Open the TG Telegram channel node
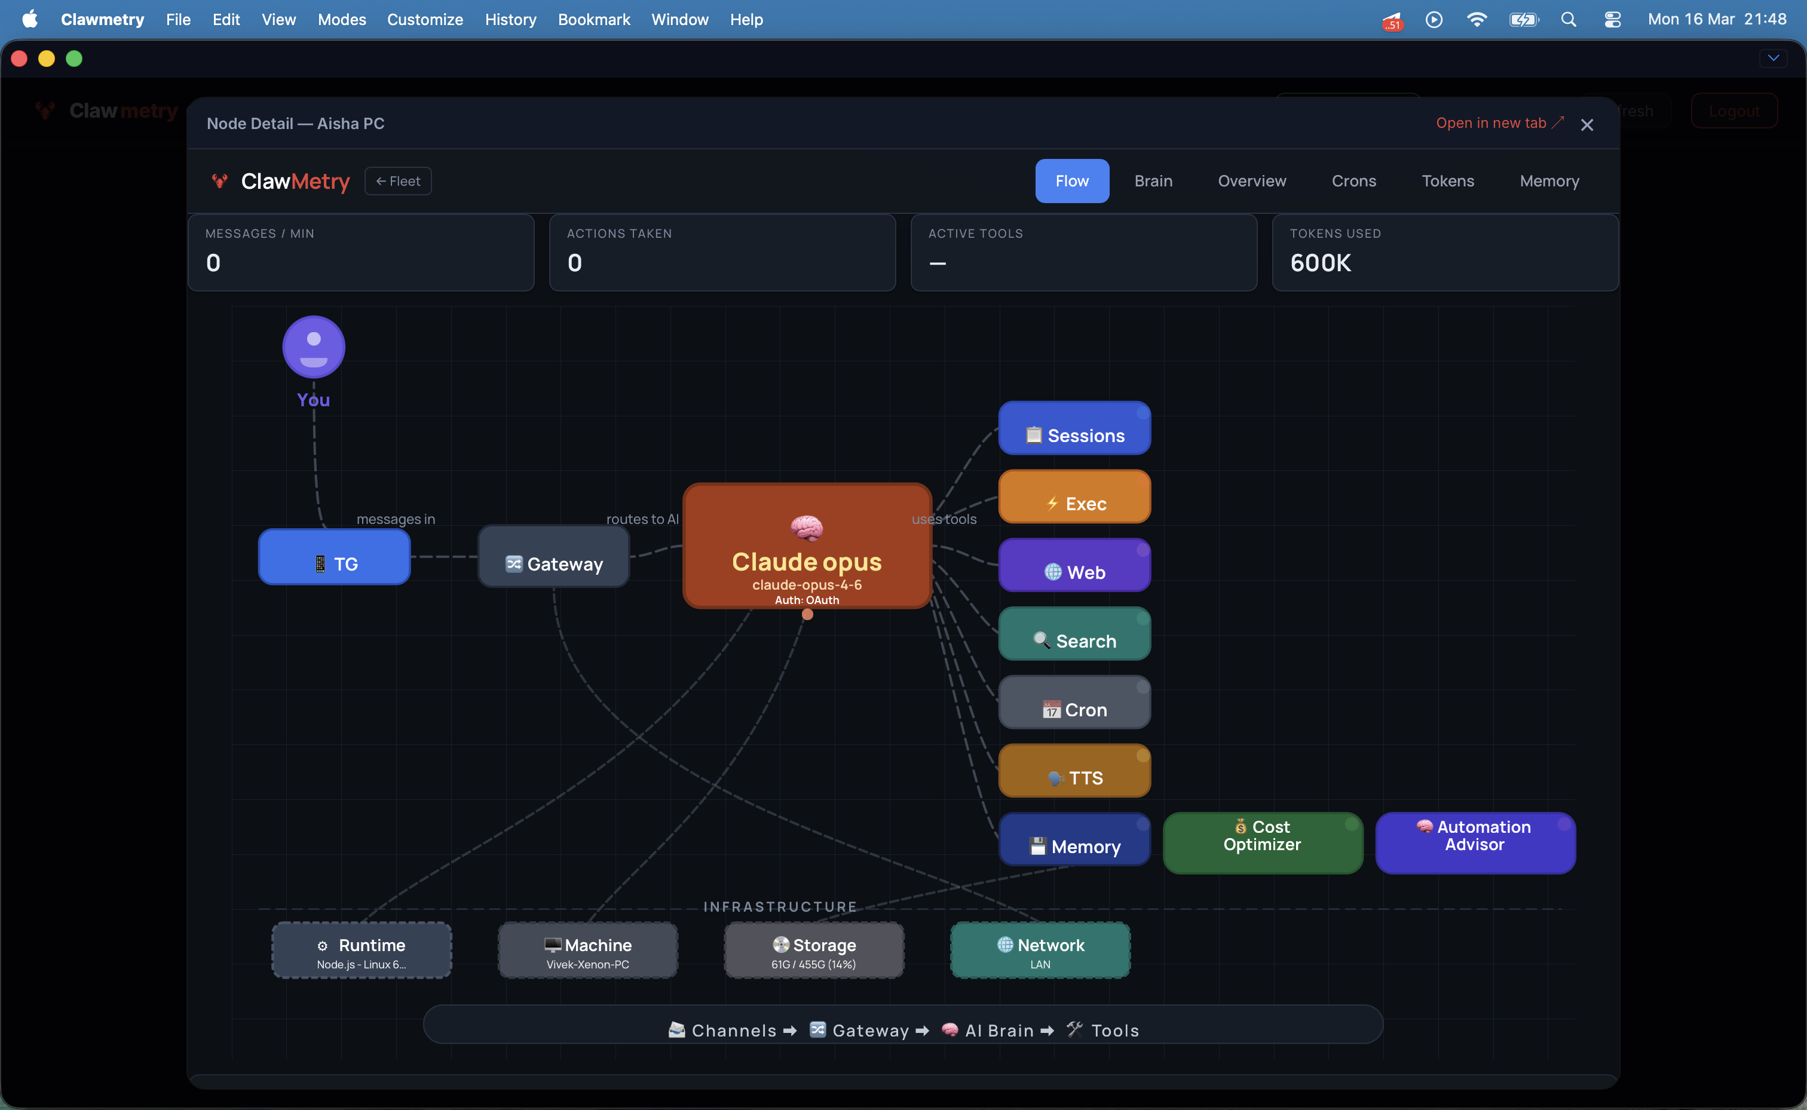This screenshot has width=1807, height=1110. 334,558
